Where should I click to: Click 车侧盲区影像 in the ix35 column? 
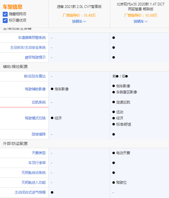click(127, 92)
